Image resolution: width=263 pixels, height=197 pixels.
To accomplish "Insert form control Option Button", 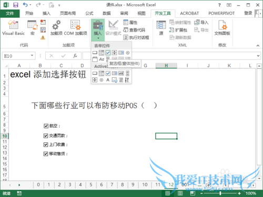I will click(x=128, y=53).
